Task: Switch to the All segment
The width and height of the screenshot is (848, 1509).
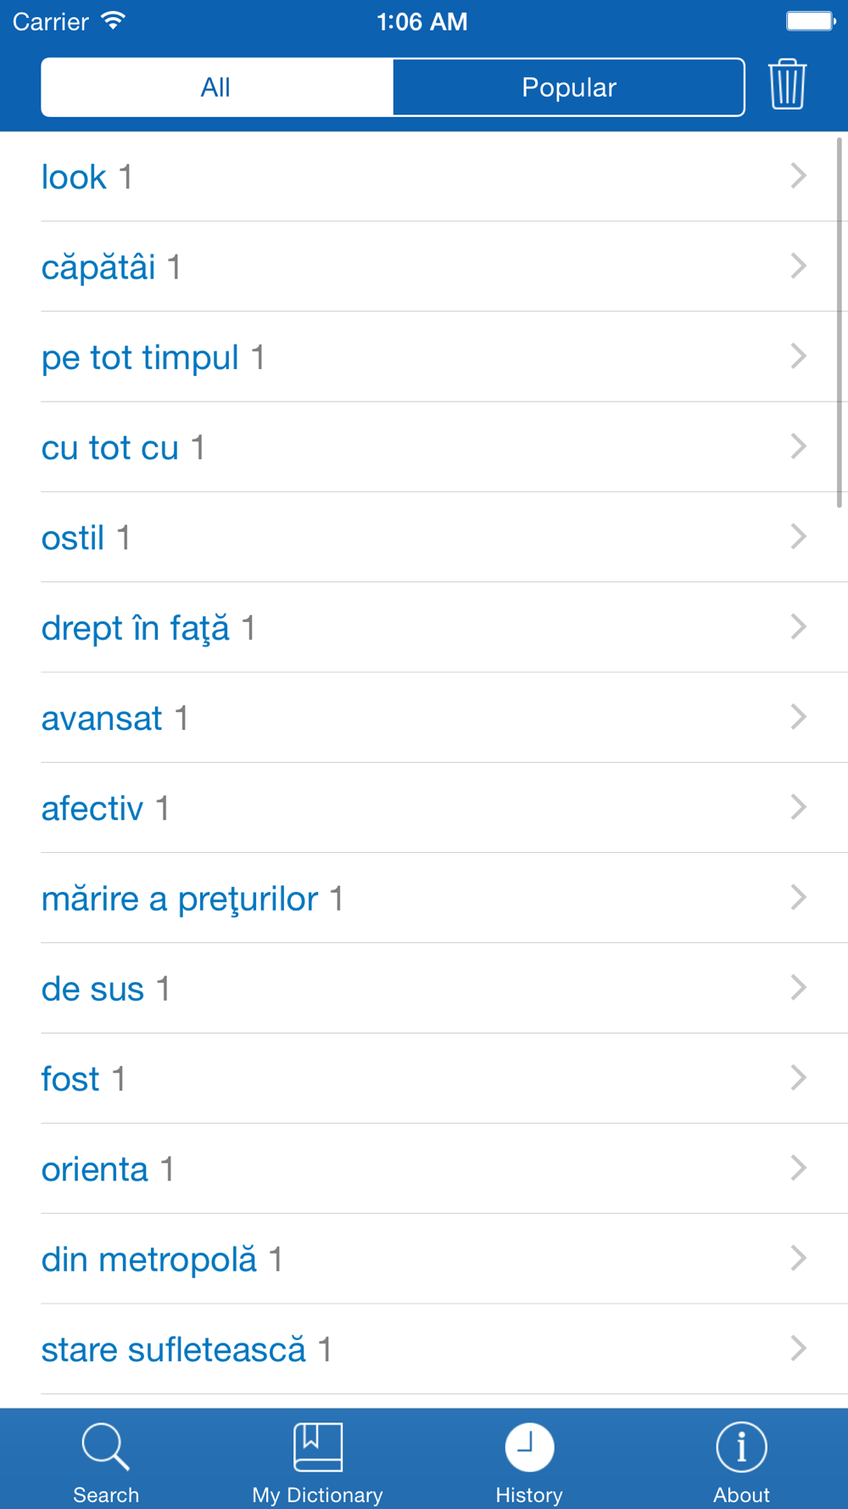Action: [216, 87]
